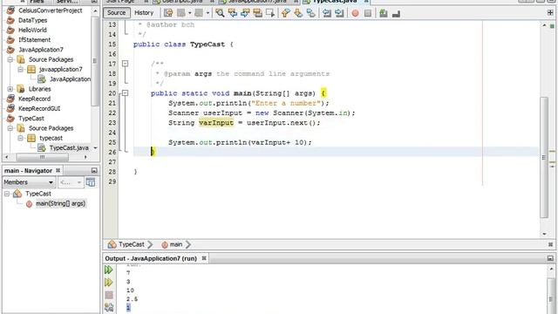
Task: Select IfStatement project
Action: point(34,40)
